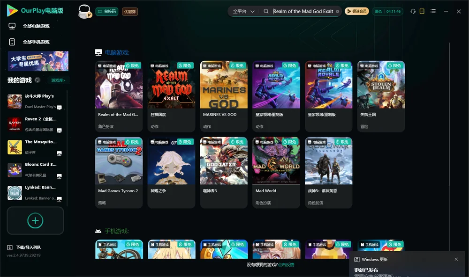Open the 战神5: 诸神黄昏 game card
Viewport: 469px width, 277px height.
pos(328,173)
